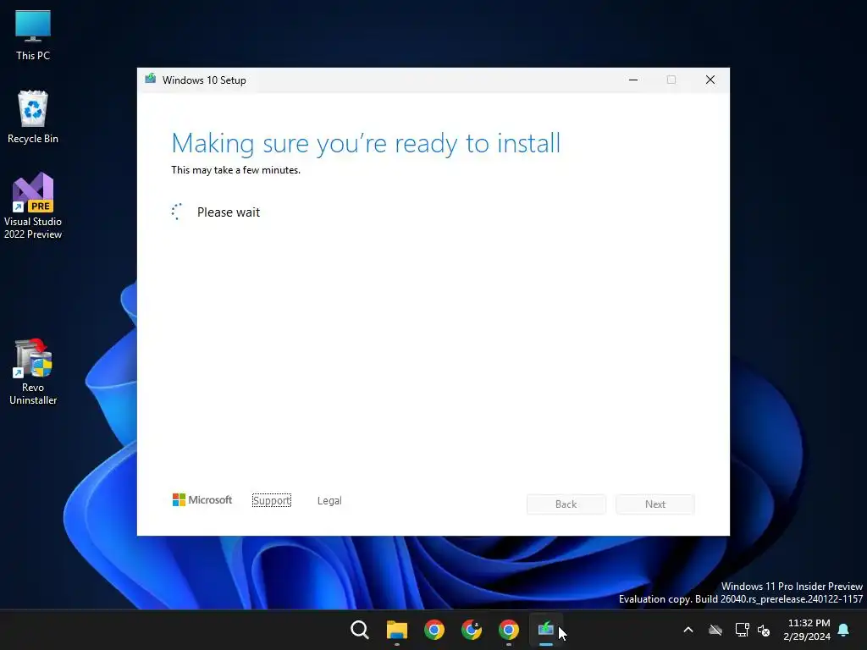This screenshot has width=867, height=650.
Task: Open the notification bell icon
Action: click(x=844, y=630)
